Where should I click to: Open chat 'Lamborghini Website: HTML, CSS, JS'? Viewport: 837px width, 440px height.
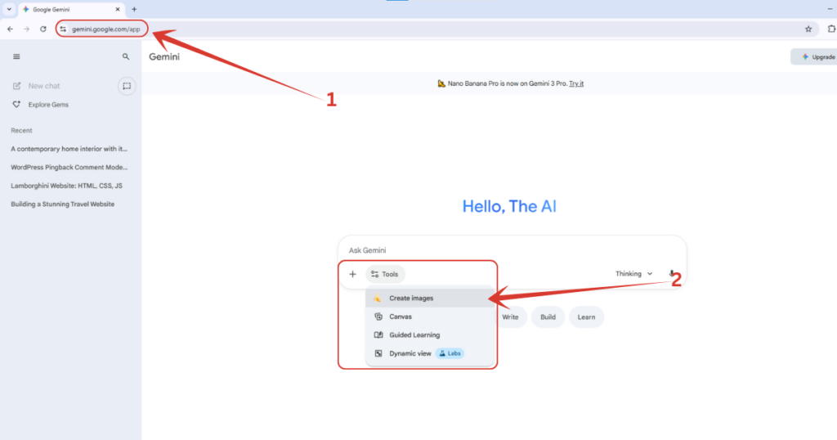coord(66,186)
